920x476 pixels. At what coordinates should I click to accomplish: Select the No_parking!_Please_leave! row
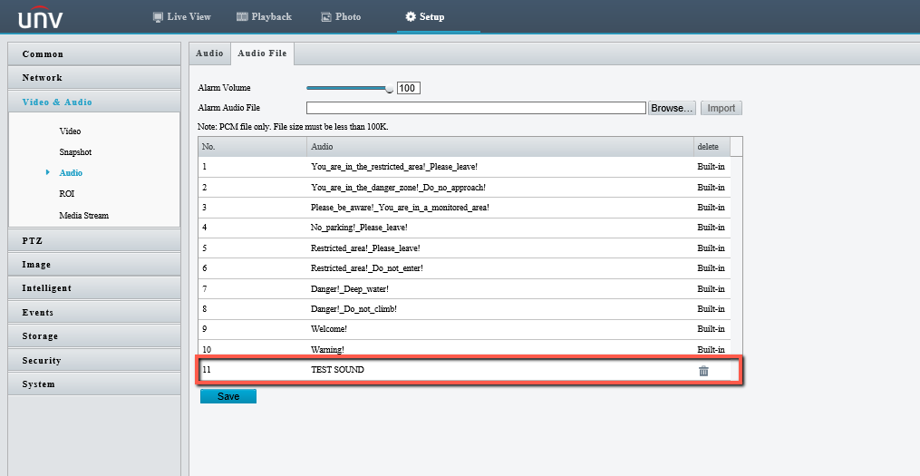point(464,228)
